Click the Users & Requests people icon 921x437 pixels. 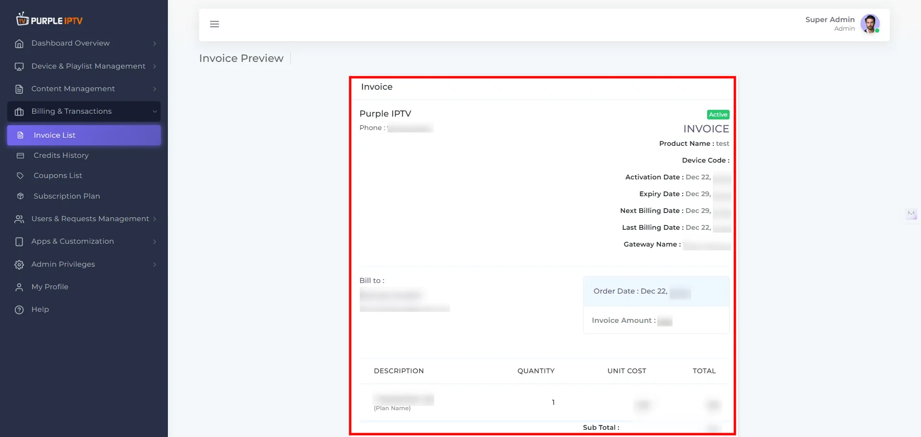(x=19, y=219)
